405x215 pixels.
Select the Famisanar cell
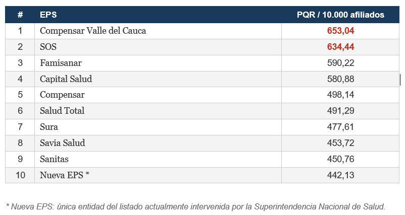click(x=61, y=63)
